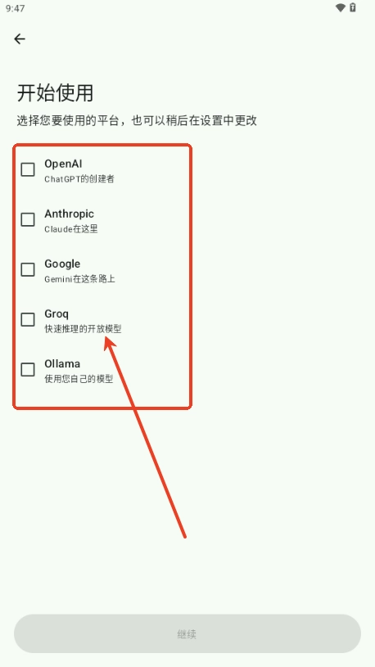Tap the battery status bar icon
The width and height of the screenshot is (375, 667).
(x=353, y=7)
